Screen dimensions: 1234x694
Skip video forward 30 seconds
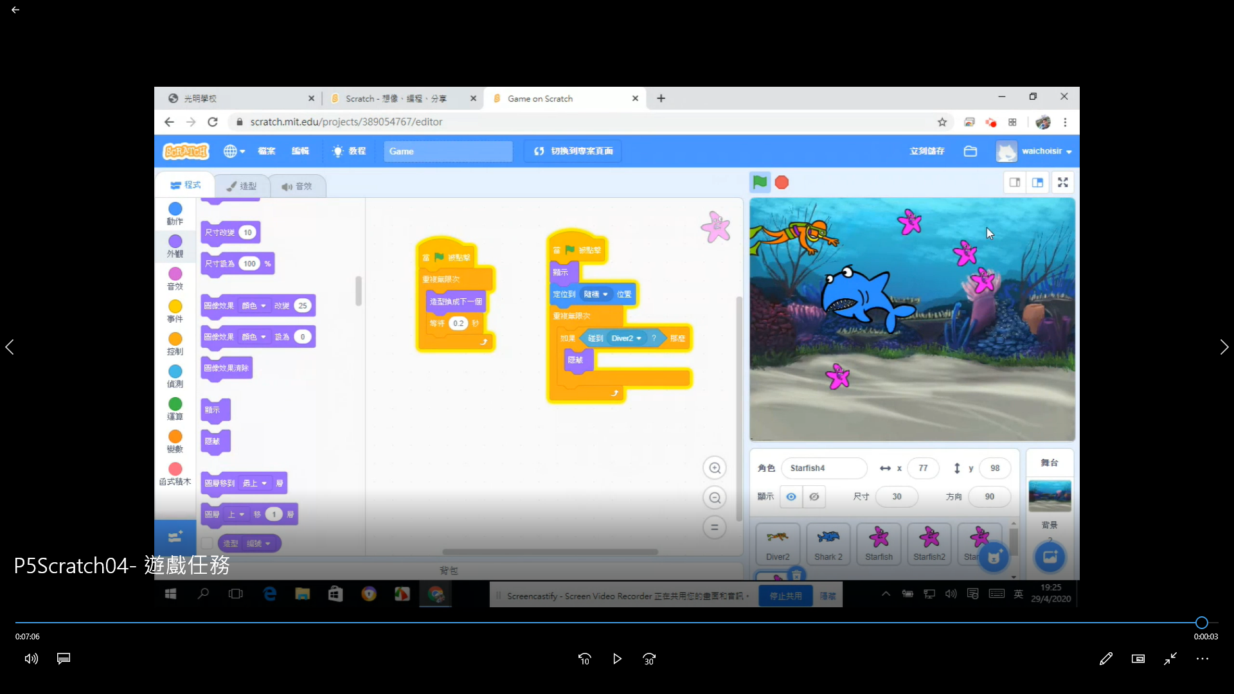649,659
